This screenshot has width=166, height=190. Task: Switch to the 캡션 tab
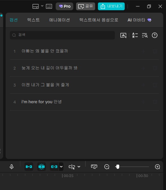(x=14, y=20)
